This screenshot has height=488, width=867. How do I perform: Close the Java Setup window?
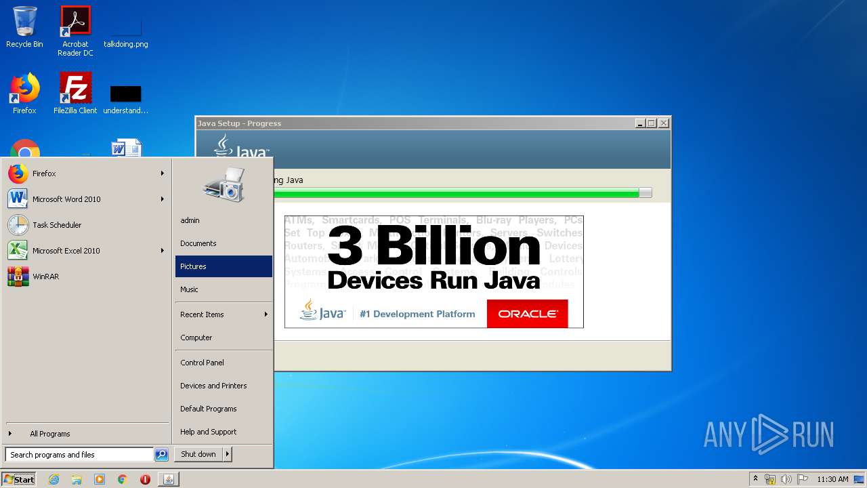tap(664, 123)
